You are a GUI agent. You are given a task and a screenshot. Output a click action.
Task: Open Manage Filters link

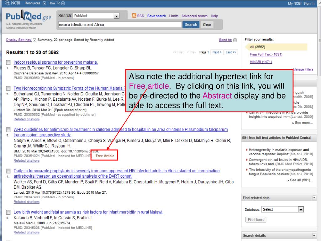coord(303,69)
